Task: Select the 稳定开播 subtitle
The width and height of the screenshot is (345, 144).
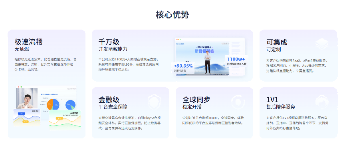Action: pyautogui.click(x=192, y=107)
